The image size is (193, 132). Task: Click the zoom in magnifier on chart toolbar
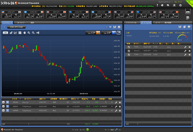29,33
